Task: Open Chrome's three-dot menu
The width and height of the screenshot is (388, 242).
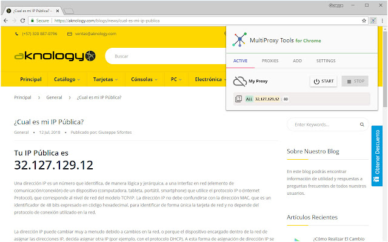Action: [x=383, y=21]
